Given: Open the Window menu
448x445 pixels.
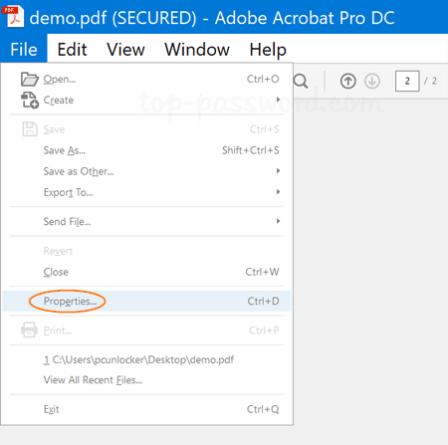Looking at the screenshot, I should [x=197, y=50].
